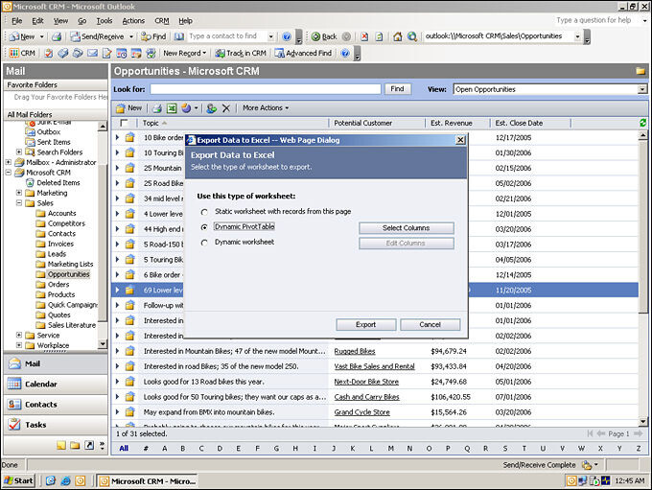The image size is (652, 490).
Task: Expand the Search Folders node
Action: click(x=19, y=152)
